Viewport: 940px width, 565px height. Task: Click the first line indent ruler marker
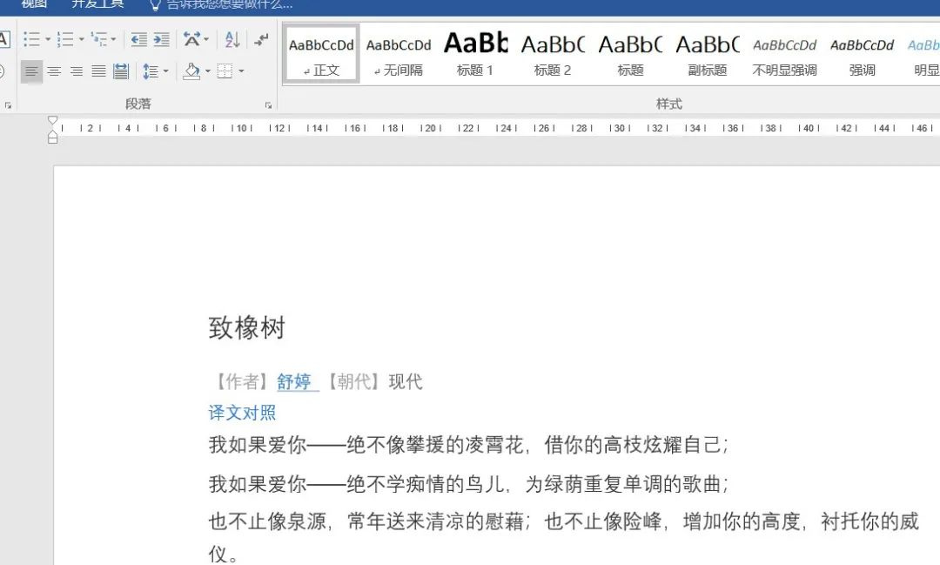tap(53, 120)
